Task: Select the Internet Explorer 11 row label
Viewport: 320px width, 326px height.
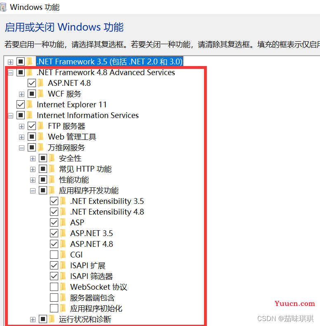Action: click(71, 104)
